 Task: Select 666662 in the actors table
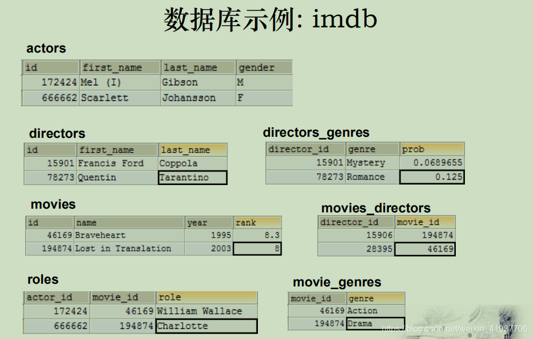[50, 98]
